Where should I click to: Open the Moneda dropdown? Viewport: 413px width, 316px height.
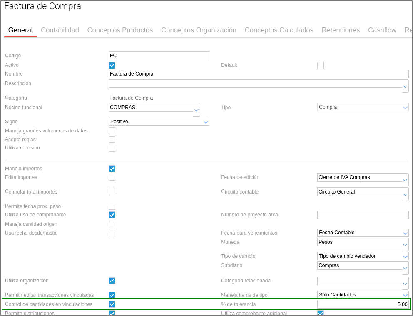(405, 245)
